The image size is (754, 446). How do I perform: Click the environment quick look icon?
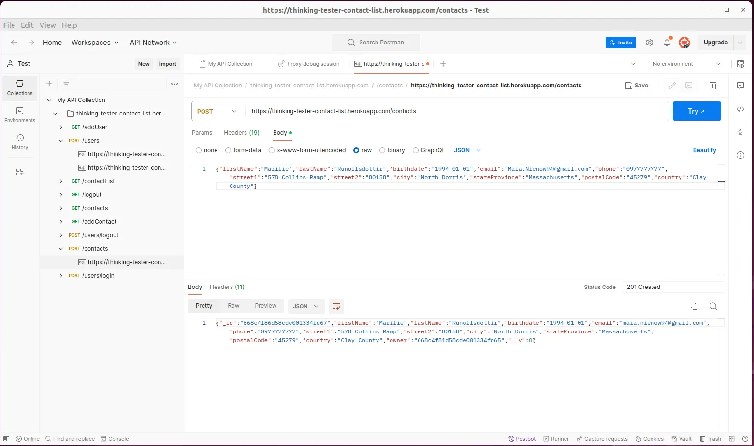740,64
